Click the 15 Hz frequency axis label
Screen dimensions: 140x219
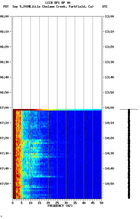pos(39,203)
